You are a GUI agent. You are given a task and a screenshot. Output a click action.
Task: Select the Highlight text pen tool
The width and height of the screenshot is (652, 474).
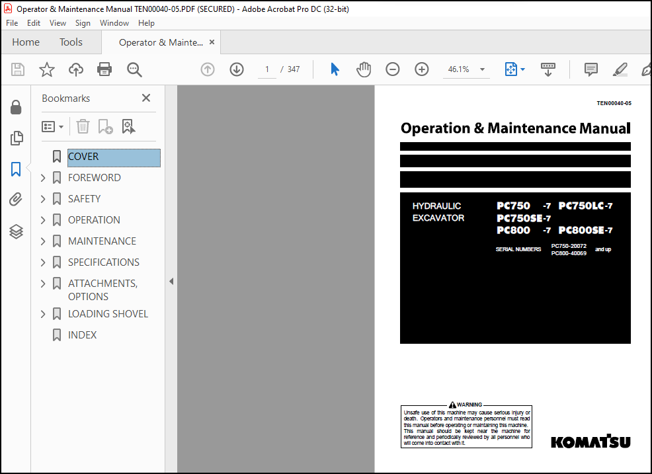(x=620, y=69)
